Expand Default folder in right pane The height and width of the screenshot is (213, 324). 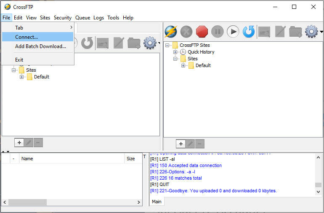tap(183, 65)
